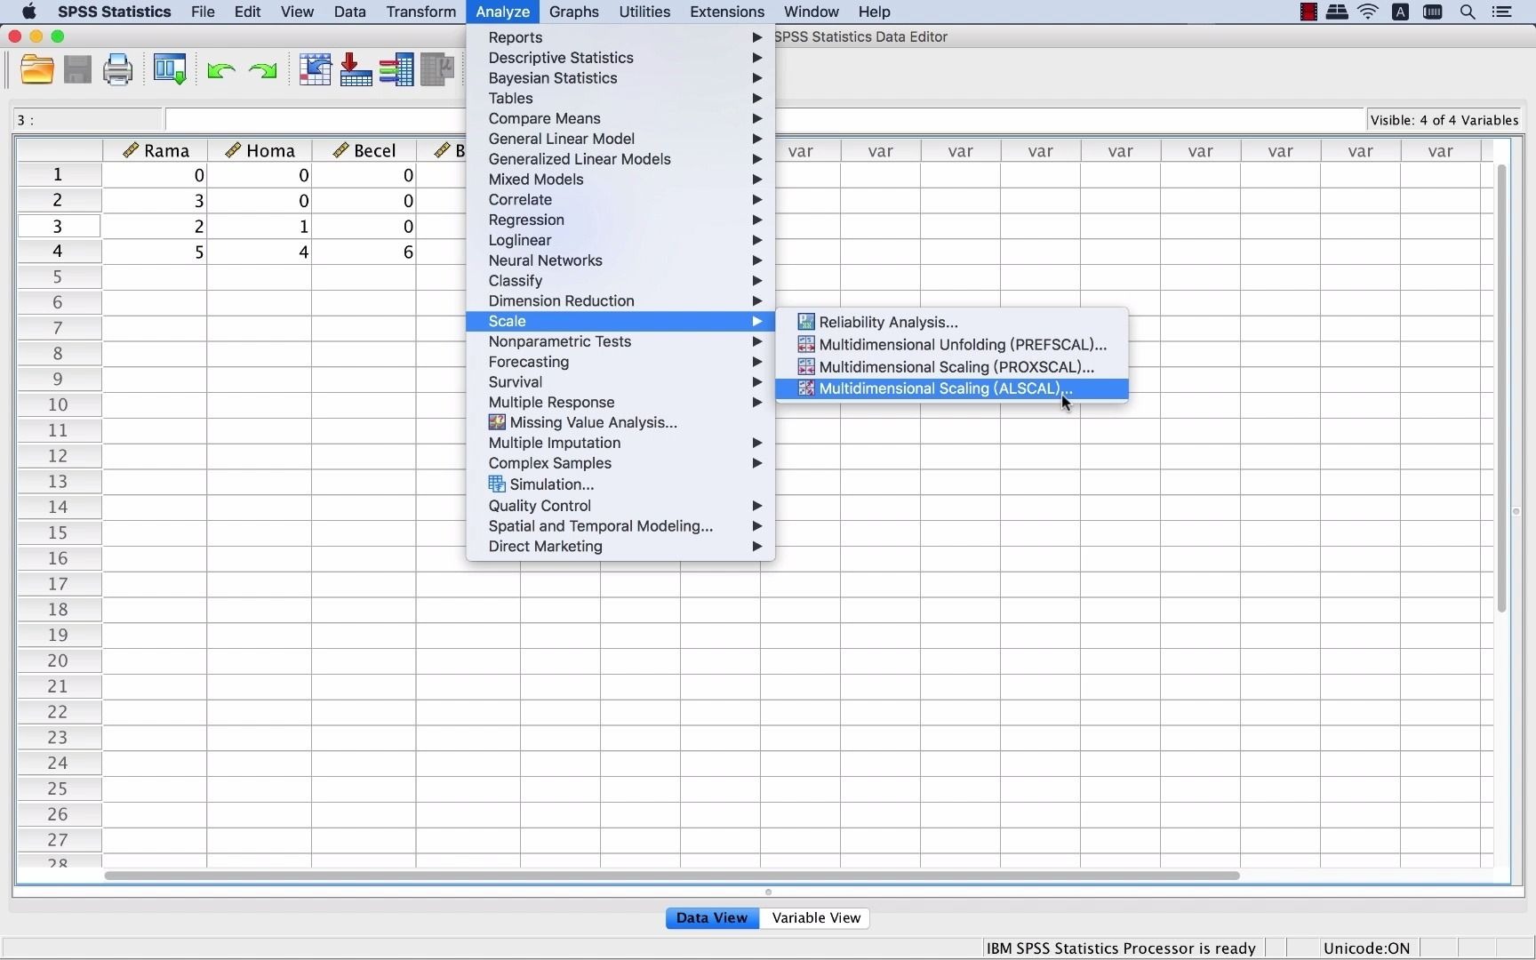This screenshot has width=1536, height=960.
Task: Select the Homa column header
Action: [x=260, y=150]
